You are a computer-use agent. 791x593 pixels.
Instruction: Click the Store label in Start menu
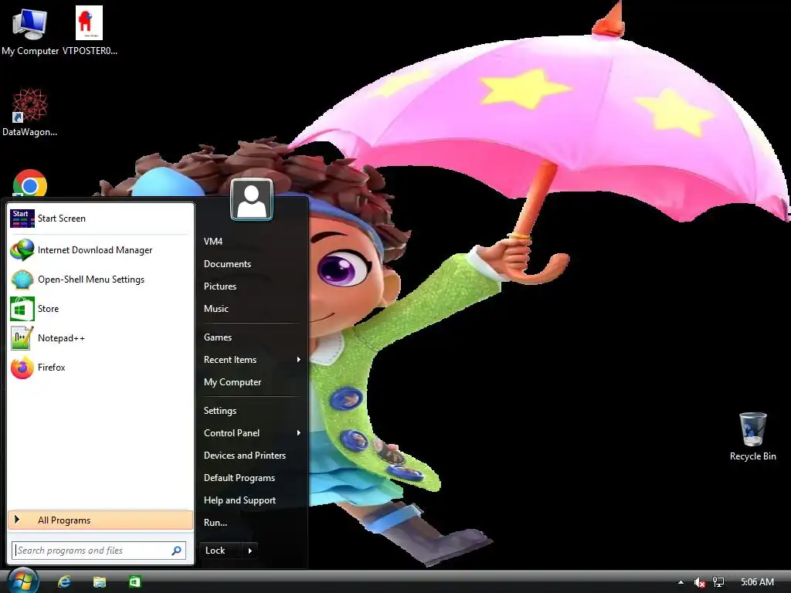[49, 309]
